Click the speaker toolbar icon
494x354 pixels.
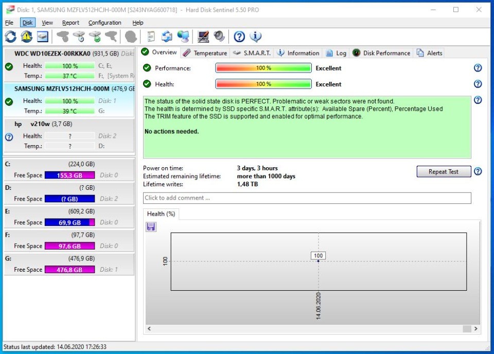[x=220, y=37]
